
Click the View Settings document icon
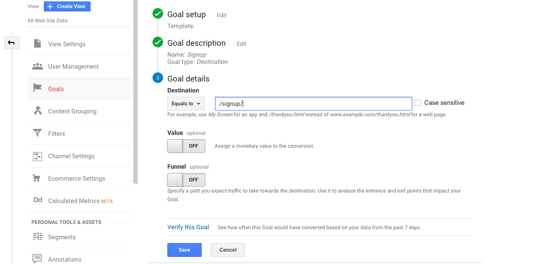[x=37, y=44]
